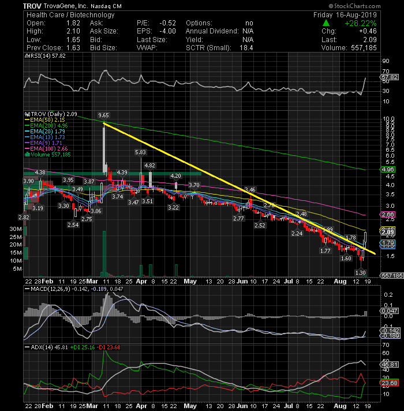
Task: Click the 3.22 low price label
Action: click(174, 207)
